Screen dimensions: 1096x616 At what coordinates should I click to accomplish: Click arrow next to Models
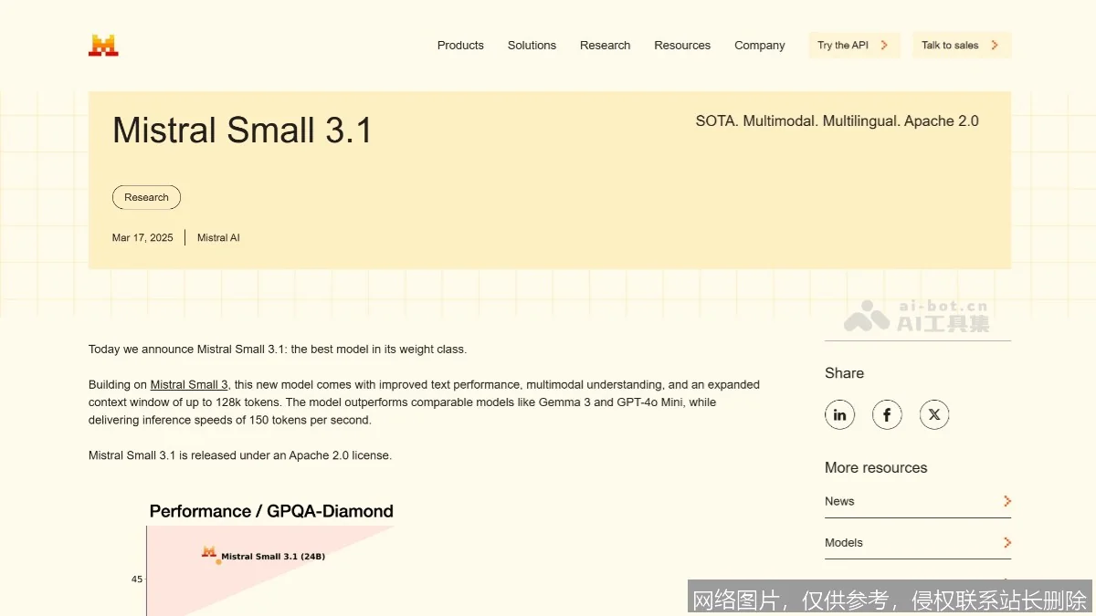1006,542
